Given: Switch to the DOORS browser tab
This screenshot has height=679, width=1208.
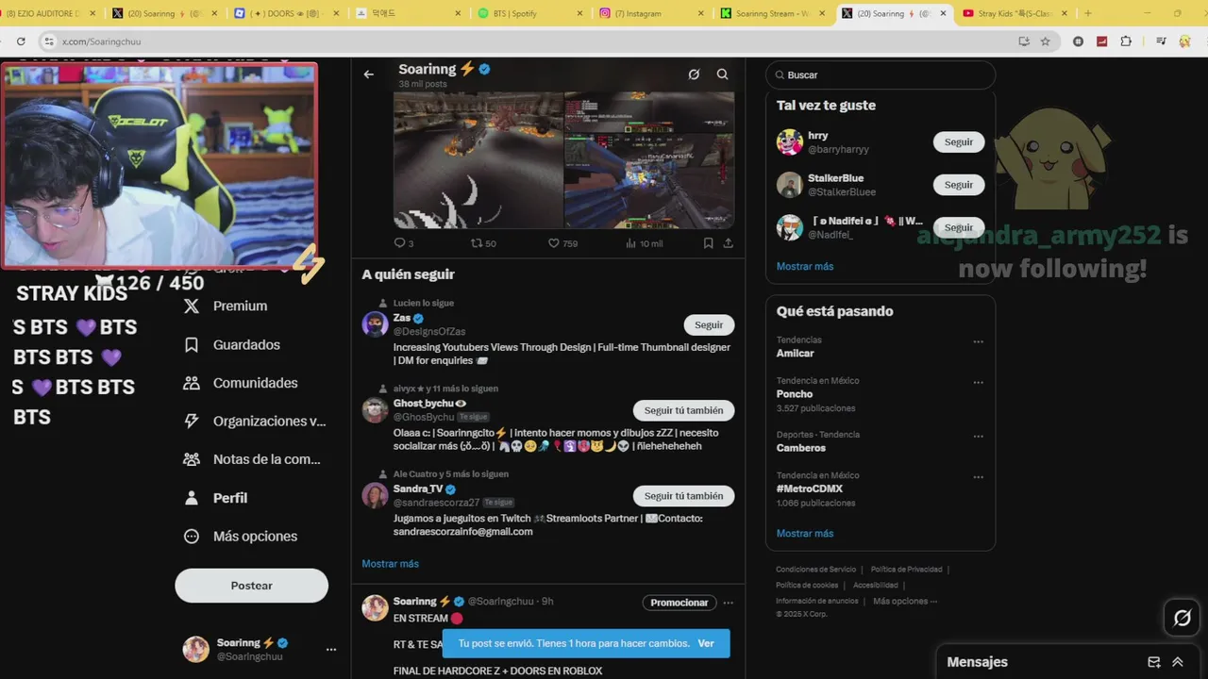Looking at the screenshot, I should [x=287, y=13].
